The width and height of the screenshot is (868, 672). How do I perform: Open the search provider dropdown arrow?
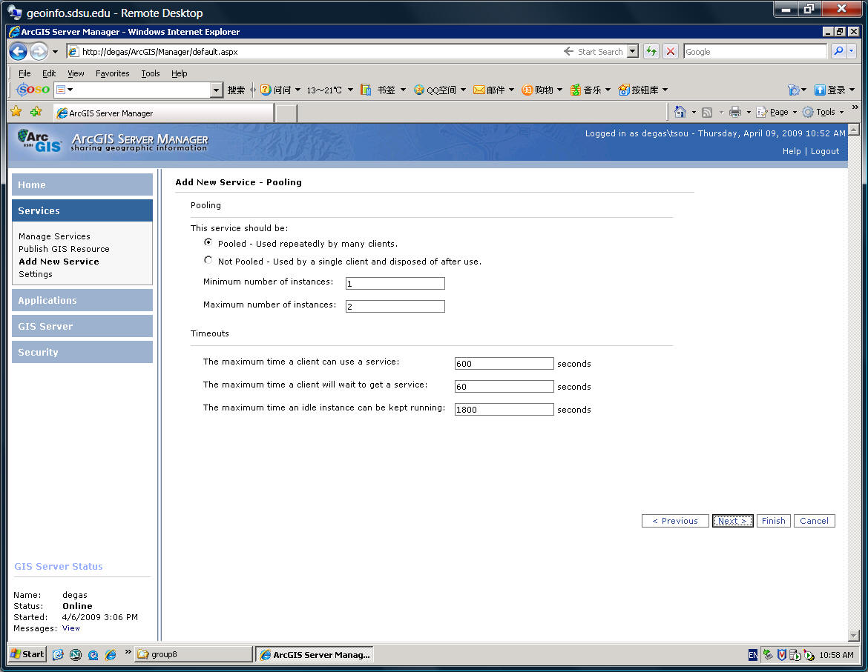[x=852, y=51]
